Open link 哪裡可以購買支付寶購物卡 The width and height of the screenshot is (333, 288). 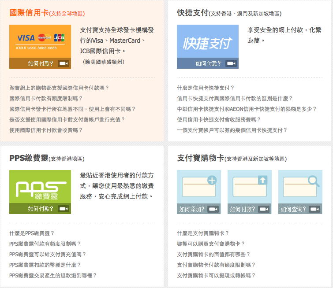tap(211, 244)
